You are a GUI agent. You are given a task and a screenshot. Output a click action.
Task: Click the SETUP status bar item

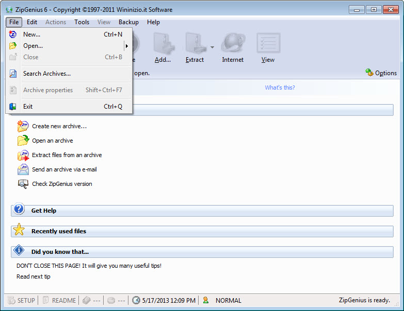click(22, 300)
